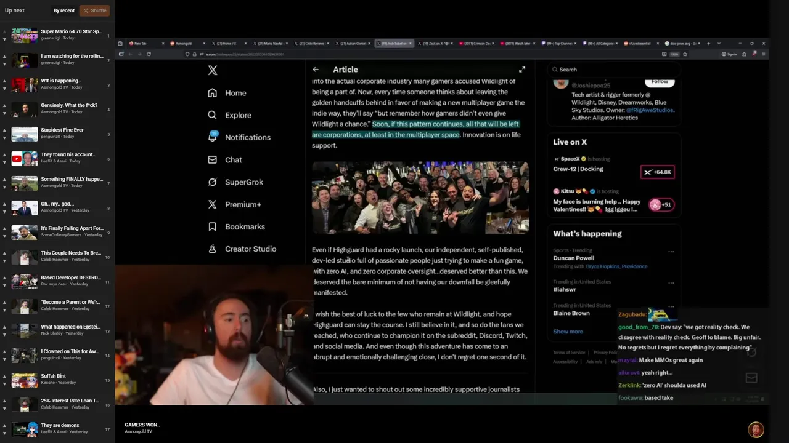Image resolution: width=789 pixels, height=443 pixels.
Task: Expand trends with Show more
Action: pos(568,332)
